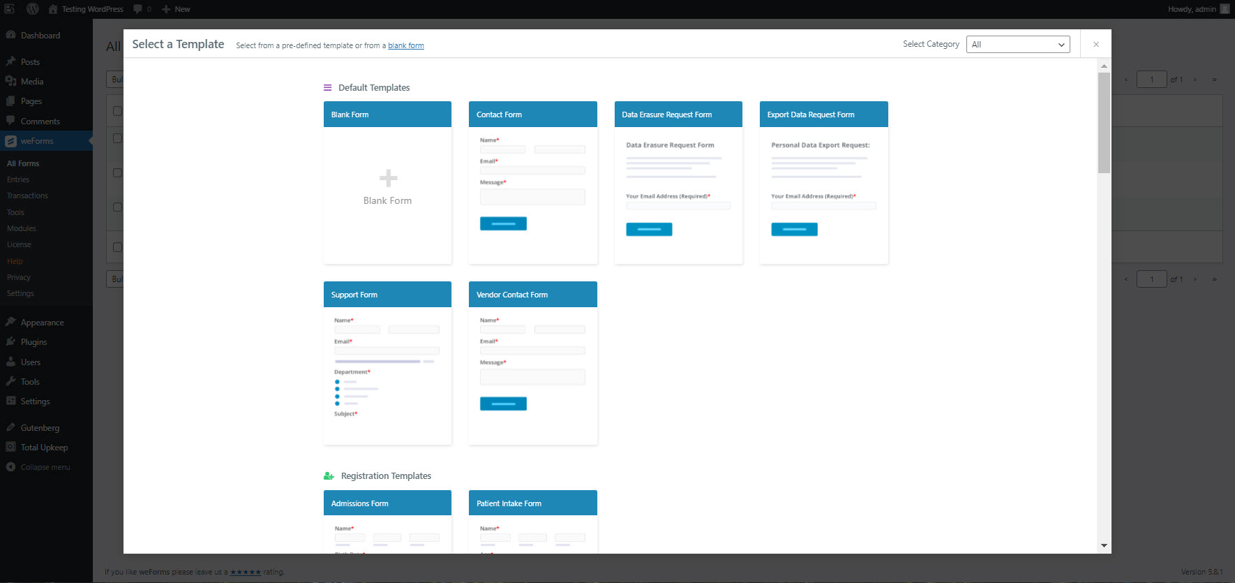Click the top pagination page number field
The height and width of the screenshot is (583, 1235).
click(1152, 80)
